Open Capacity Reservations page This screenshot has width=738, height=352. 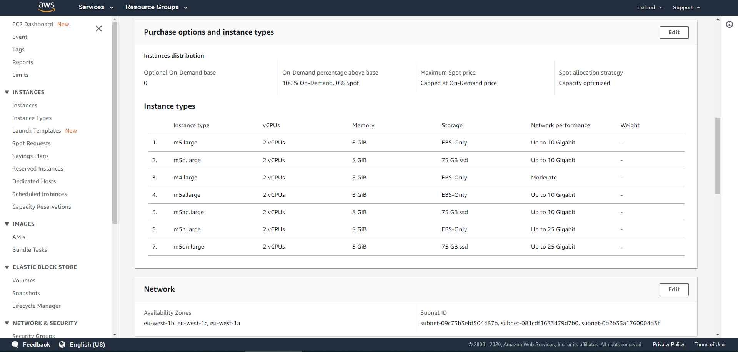click(42, 207)
